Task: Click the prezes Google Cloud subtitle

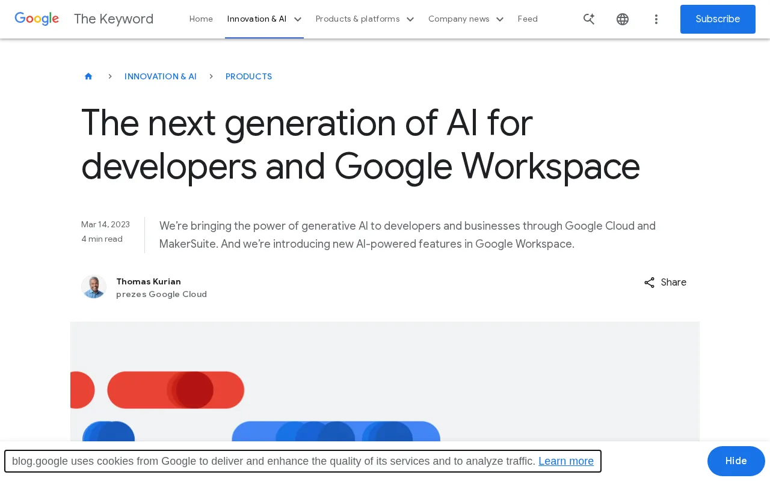Action: click(x=161, y=294)
